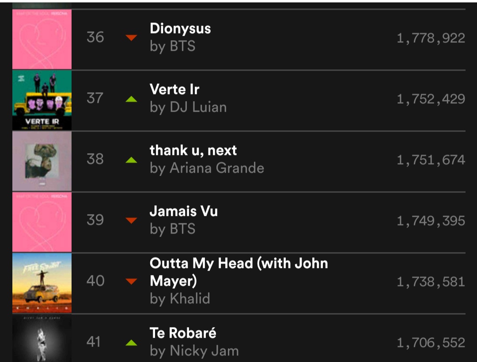The width and height of the screenshot is (477, 362).
Task: Click the Free Spirit album cover by Khalid
Action: pos(42,283)
